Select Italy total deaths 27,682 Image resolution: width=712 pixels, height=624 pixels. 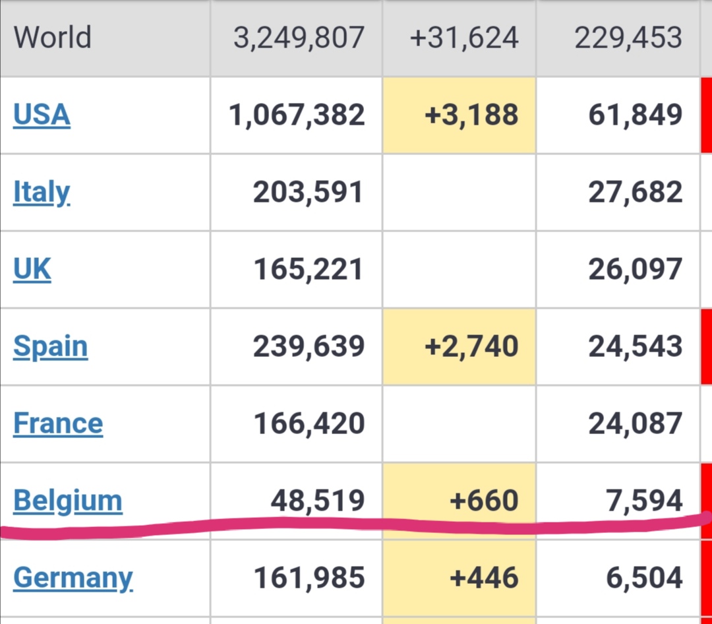coord(635,192)
